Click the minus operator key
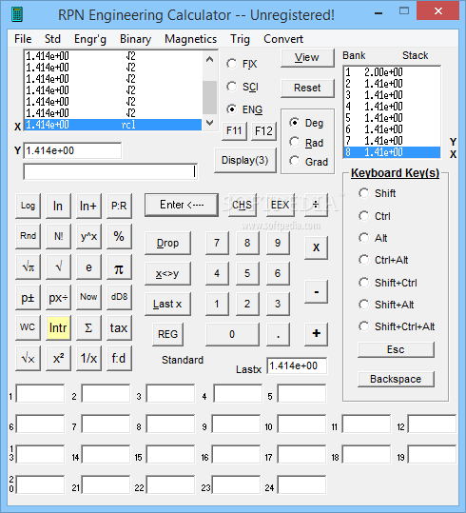 pos(316,291)
